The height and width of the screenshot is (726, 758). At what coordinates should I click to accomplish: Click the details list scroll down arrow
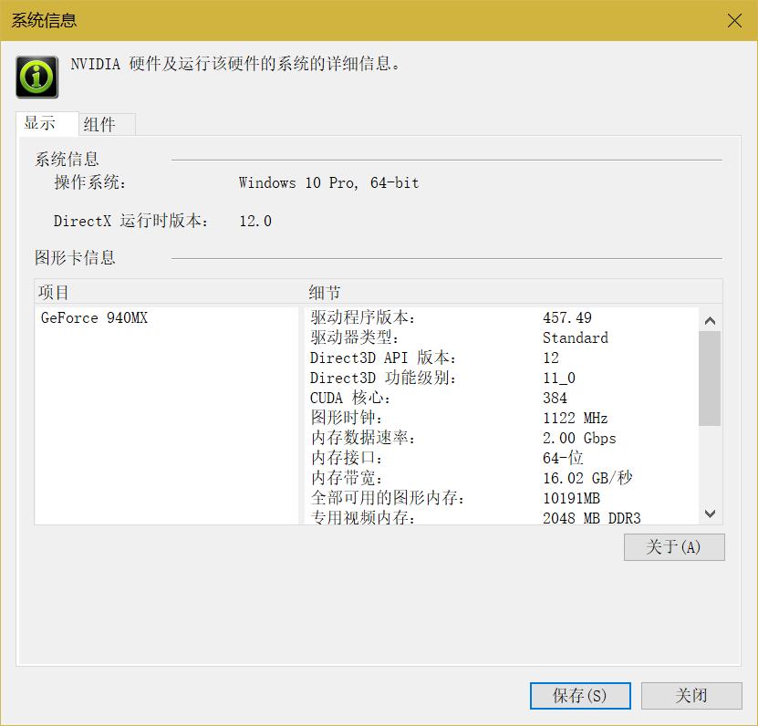point(710,513)
